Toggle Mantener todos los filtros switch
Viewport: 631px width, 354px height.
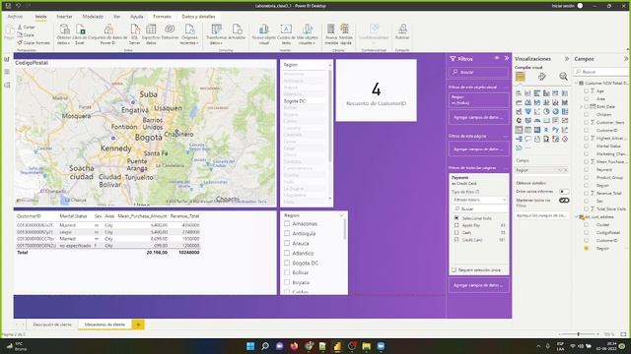pos(564,200)
